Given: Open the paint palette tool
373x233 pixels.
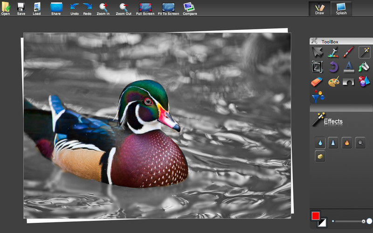Looking at the screenshot, I should [x=333, y=82].
